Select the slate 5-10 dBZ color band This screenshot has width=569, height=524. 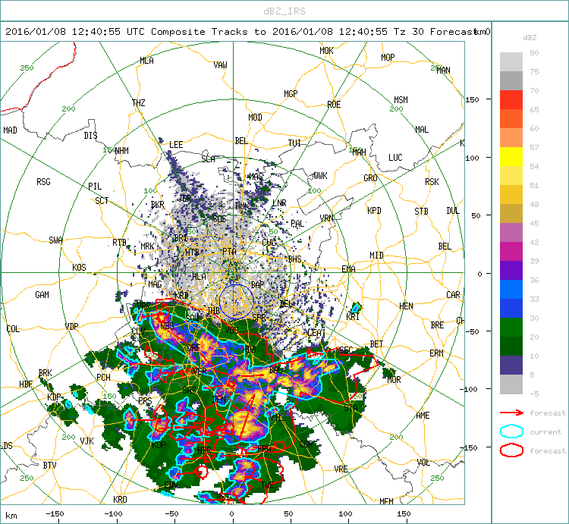511,365
